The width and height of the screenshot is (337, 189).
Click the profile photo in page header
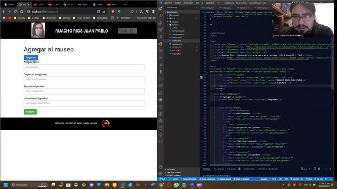tap(38, 30)
